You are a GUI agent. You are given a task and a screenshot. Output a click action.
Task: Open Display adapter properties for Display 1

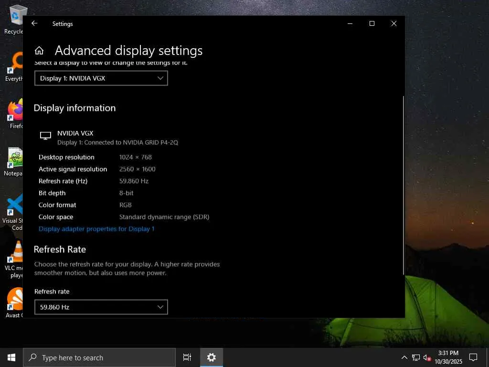[x=96, y=229]
